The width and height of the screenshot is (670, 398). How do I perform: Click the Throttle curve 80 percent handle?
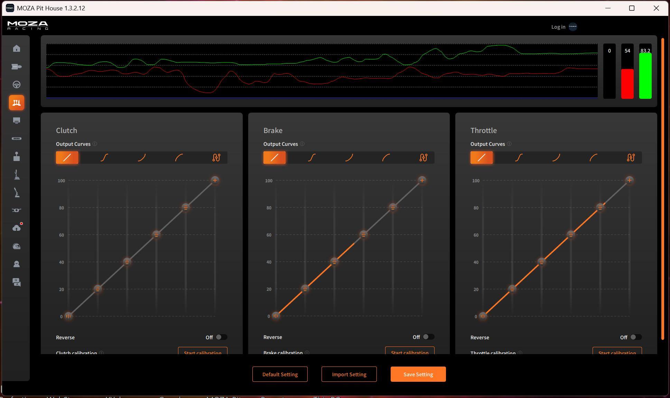pos(600,207)
